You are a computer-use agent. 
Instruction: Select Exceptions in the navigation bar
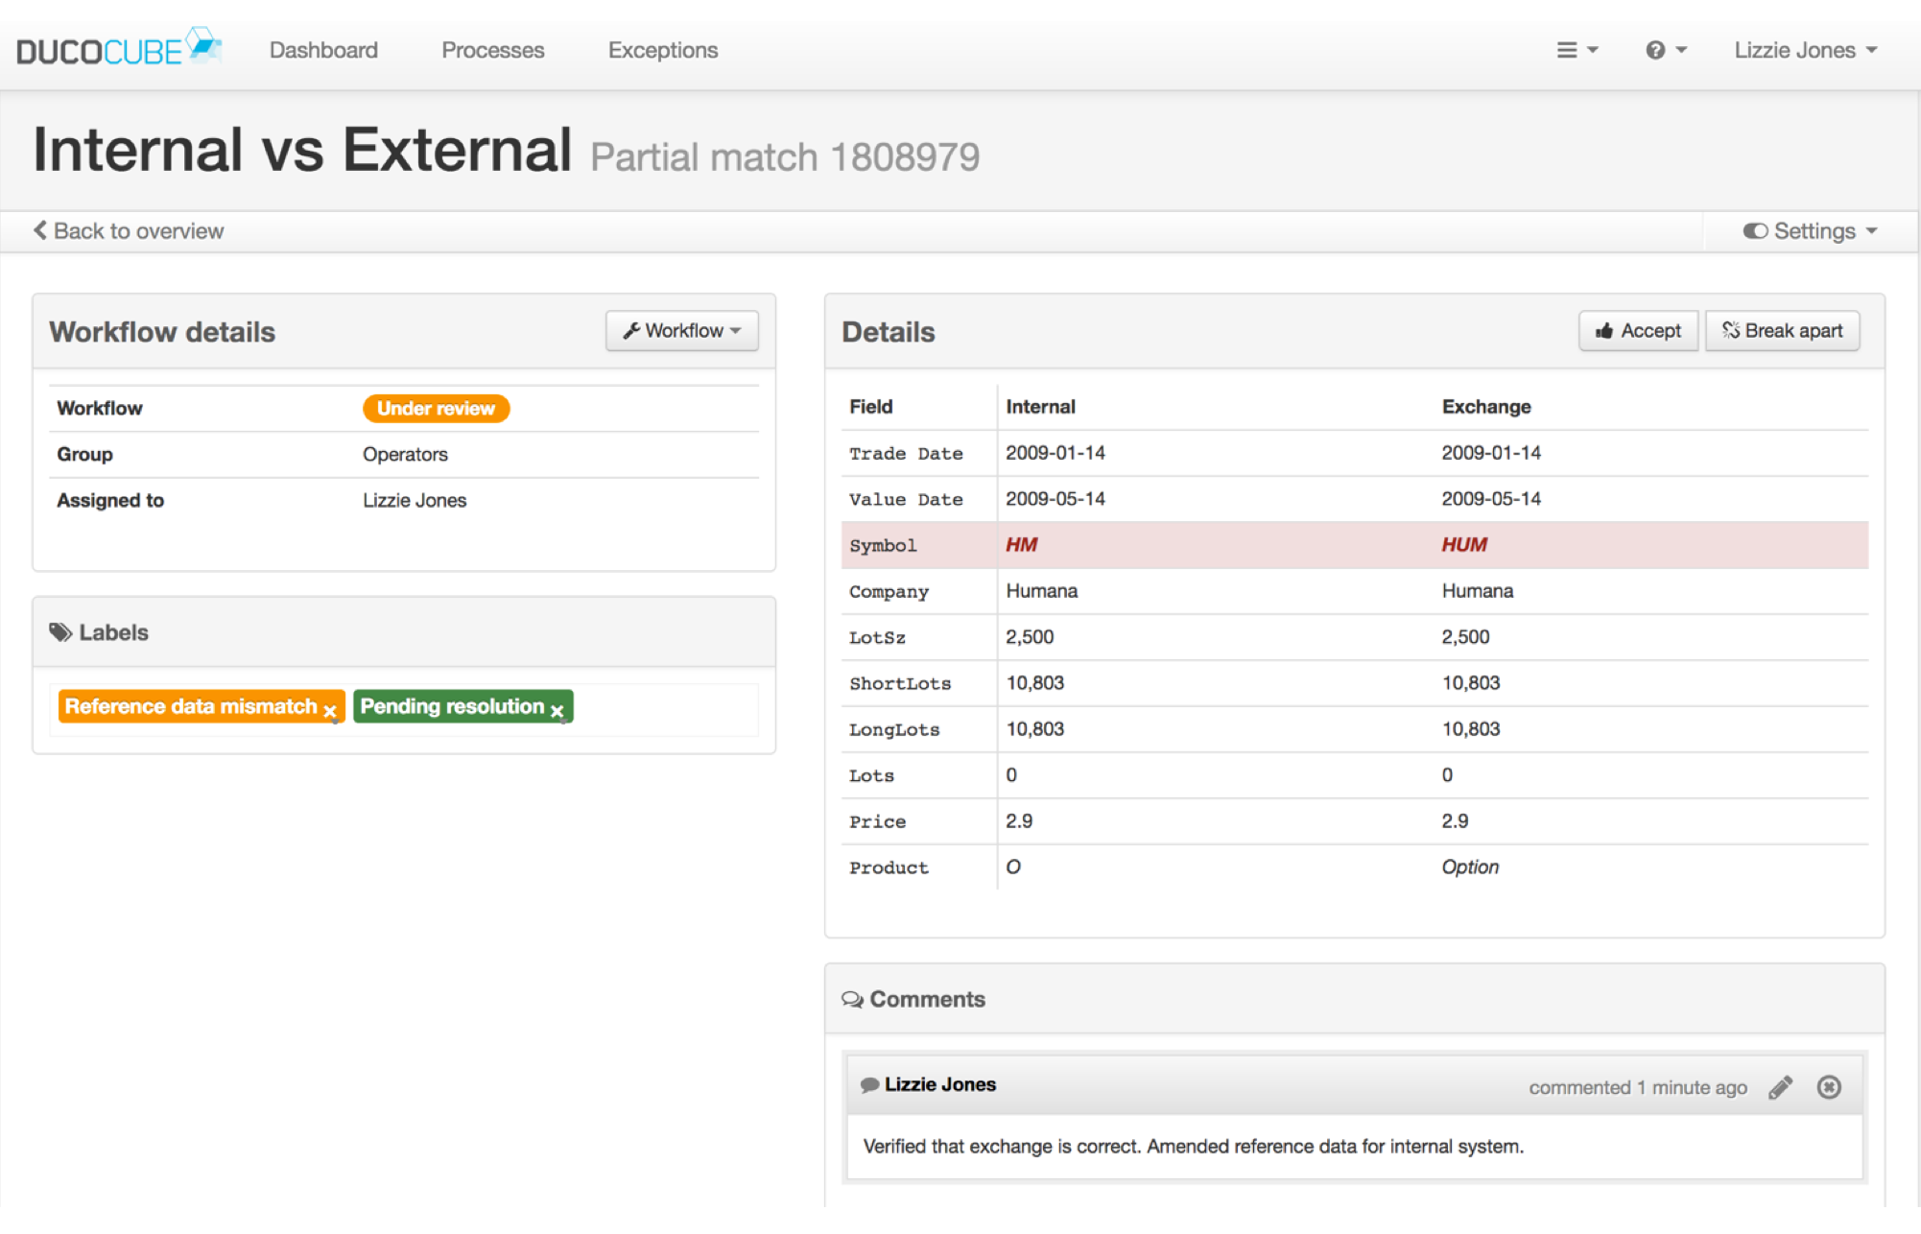tap(662, 49)
